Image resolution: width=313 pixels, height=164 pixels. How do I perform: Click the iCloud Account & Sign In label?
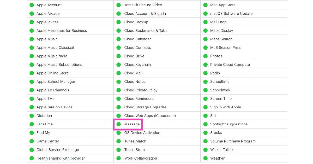pos(145,14)
